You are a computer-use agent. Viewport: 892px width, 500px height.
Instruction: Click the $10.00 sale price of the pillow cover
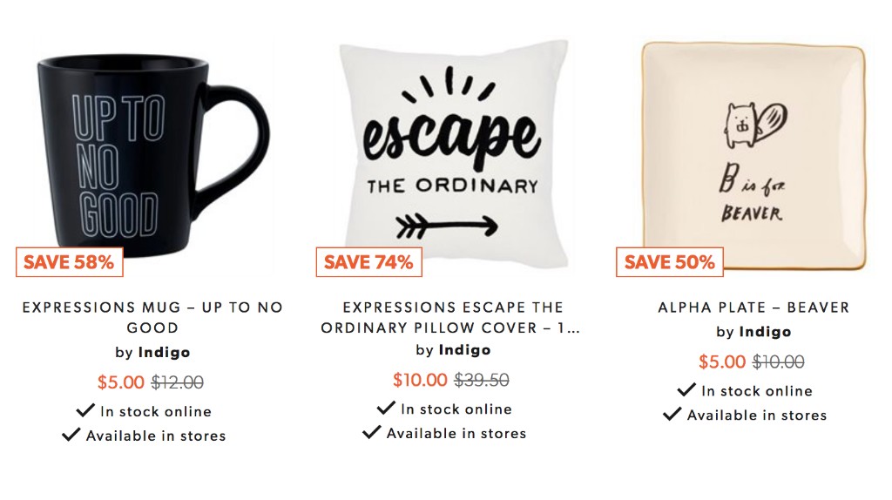pyautogui.click(x=420, y=380)
